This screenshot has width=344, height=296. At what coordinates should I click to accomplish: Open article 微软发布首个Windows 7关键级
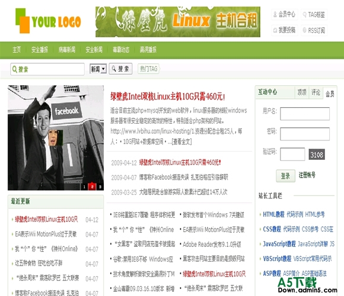214,215
